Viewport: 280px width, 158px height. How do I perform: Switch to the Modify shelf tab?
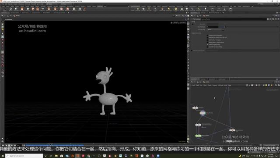coord(8,7)
